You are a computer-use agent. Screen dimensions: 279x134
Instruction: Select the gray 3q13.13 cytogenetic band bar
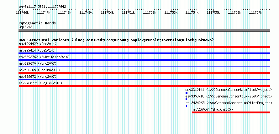(144, 30)
